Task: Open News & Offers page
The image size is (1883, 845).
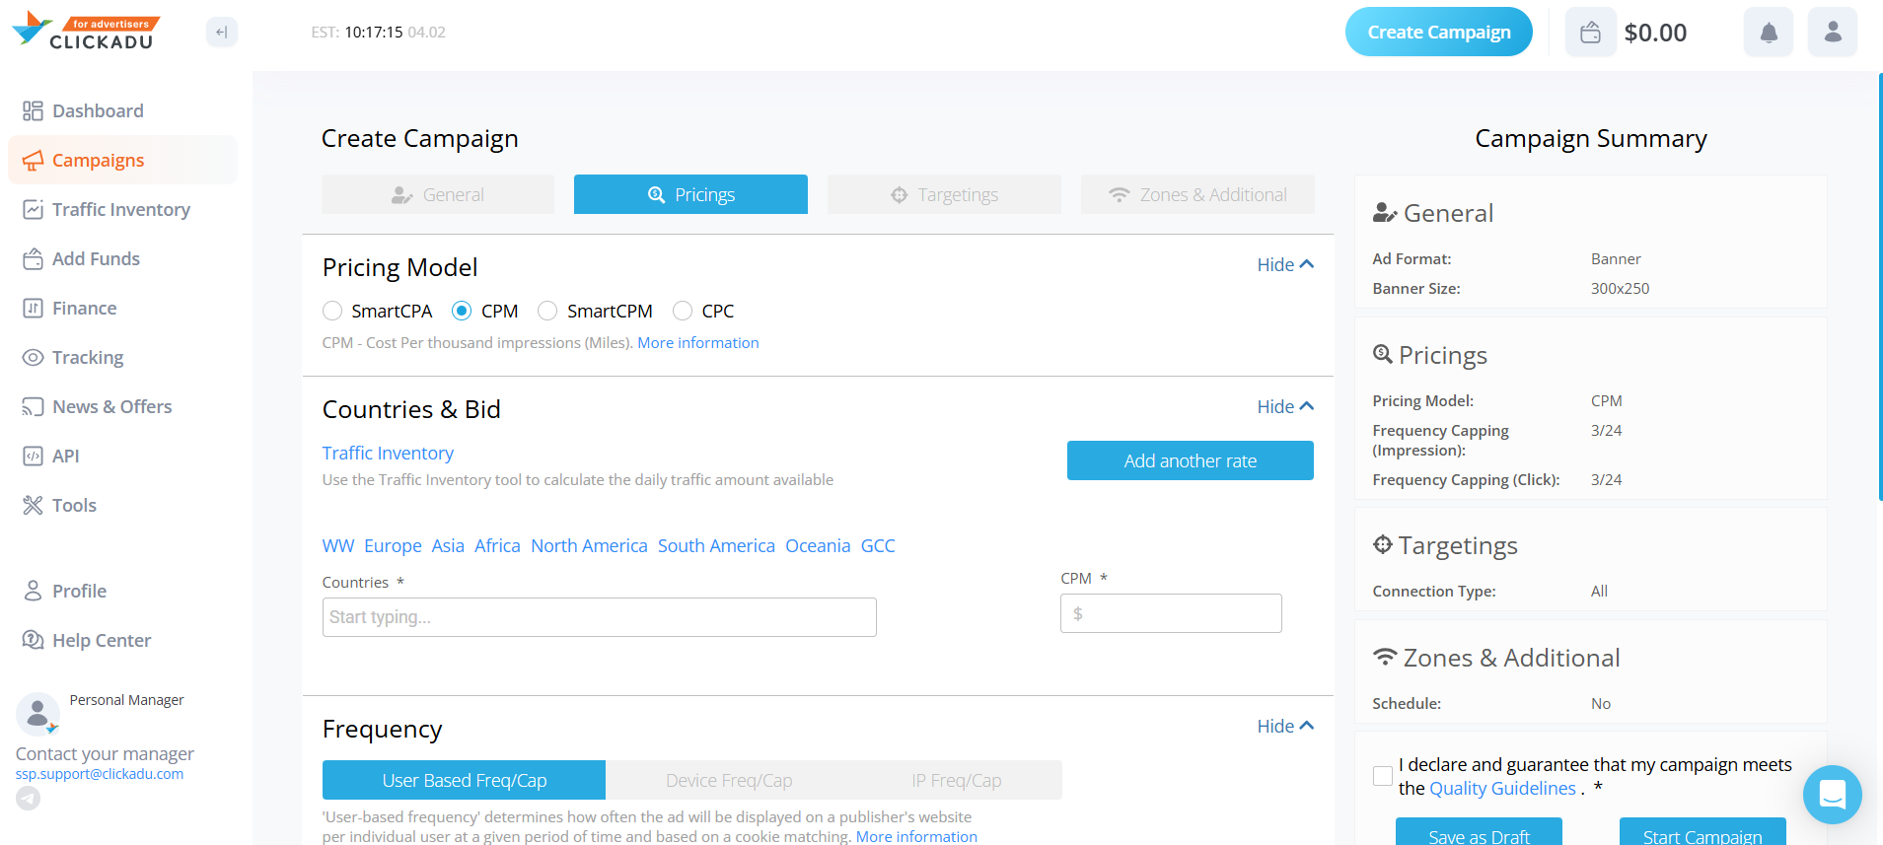Action: [111, 406]
